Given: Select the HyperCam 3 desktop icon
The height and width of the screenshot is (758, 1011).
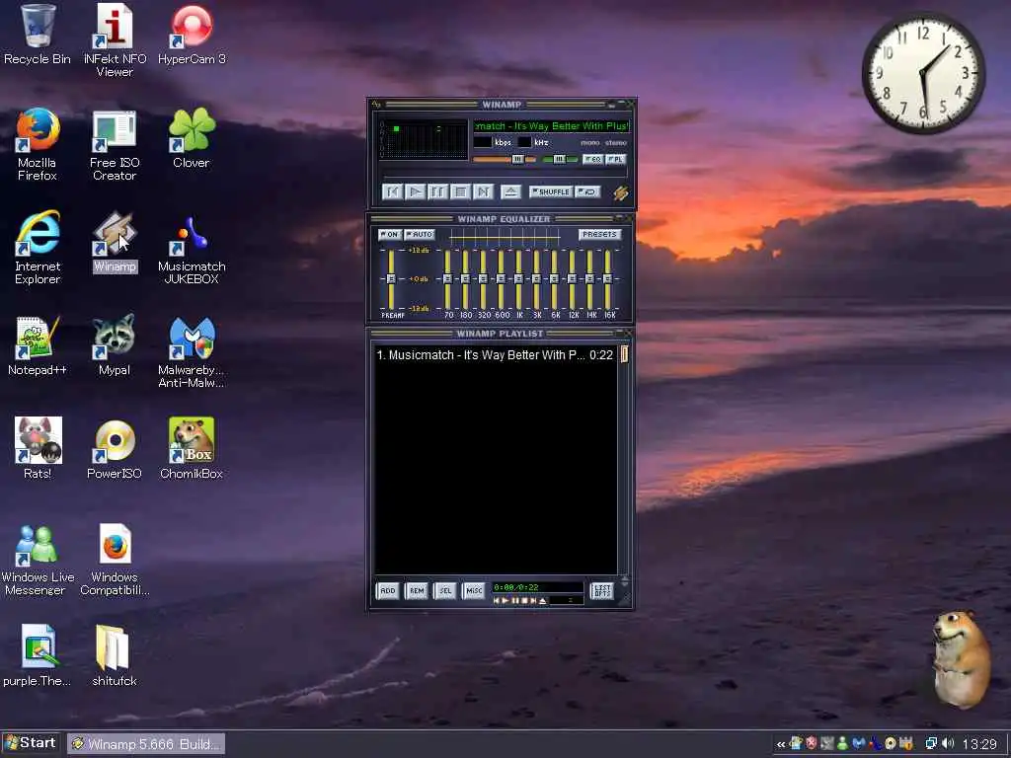Looking at the screenshot, I should 192,34.
